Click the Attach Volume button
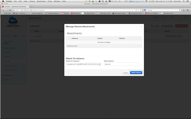Image resolution: width=191 pixels, height=119 pixels. coord(136,73)
